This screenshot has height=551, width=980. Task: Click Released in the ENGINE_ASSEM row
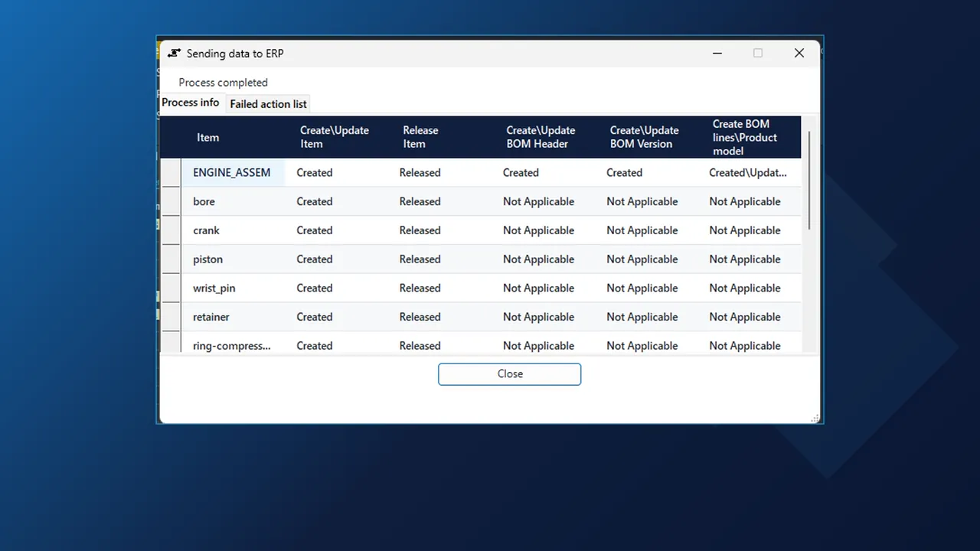point(420,173)
